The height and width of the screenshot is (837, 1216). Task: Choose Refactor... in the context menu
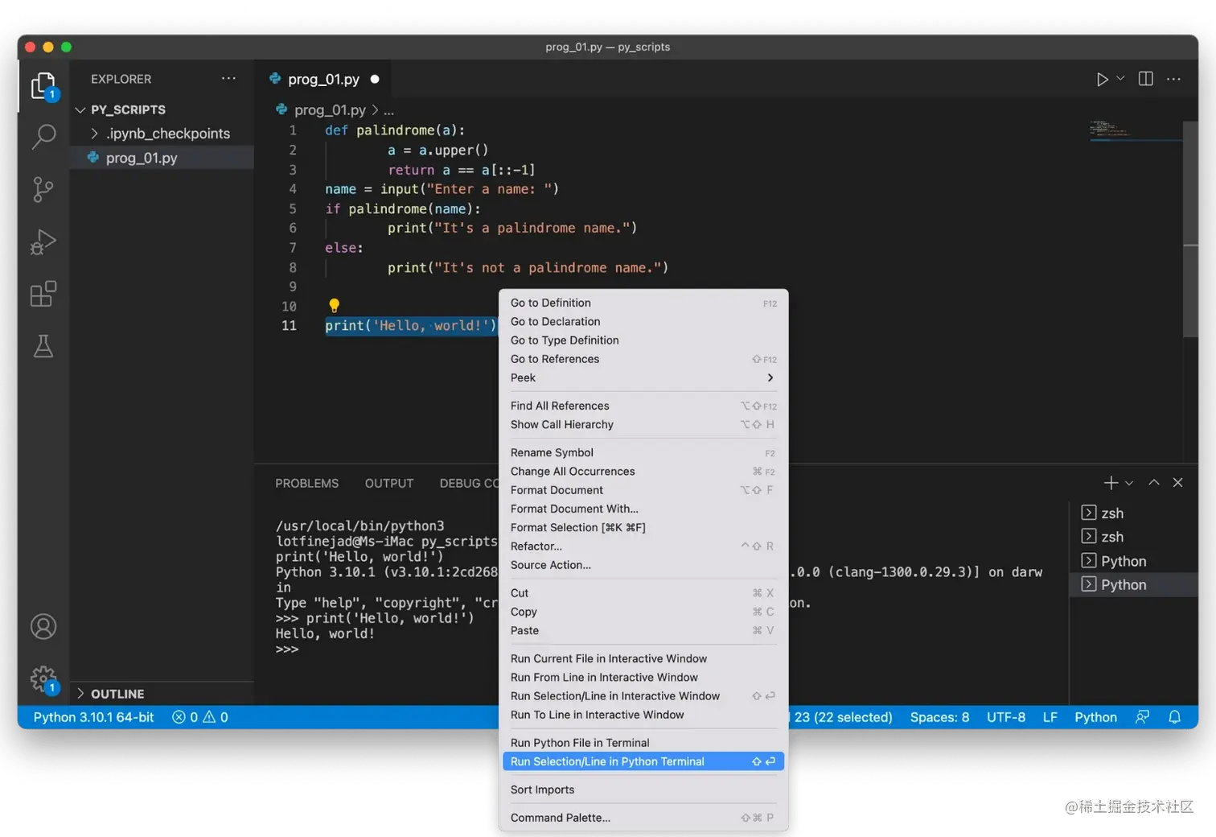(x=643, y=546)
